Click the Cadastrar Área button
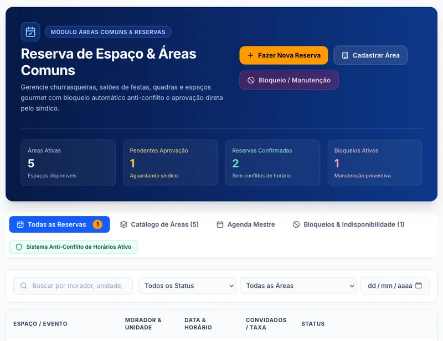 [370, 55]
